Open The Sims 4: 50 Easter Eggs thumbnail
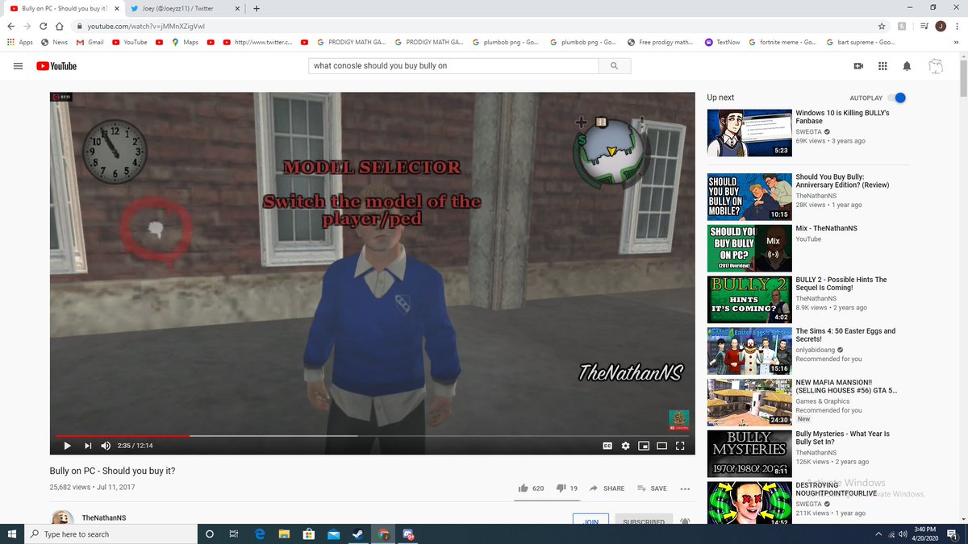 [x=749, y=351]
